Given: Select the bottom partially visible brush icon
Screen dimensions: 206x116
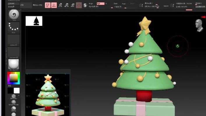Looking at the screenshot, I should point(13,114).
